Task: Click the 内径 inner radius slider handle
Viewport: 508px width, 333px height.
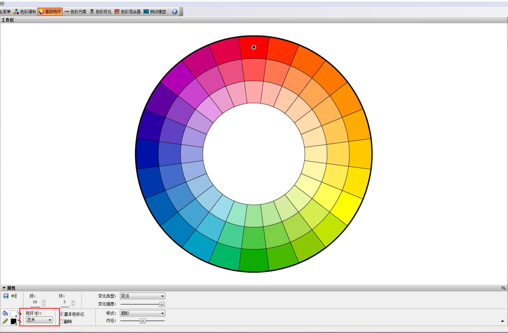Action: pyautogui.click(x=143, y=321)
